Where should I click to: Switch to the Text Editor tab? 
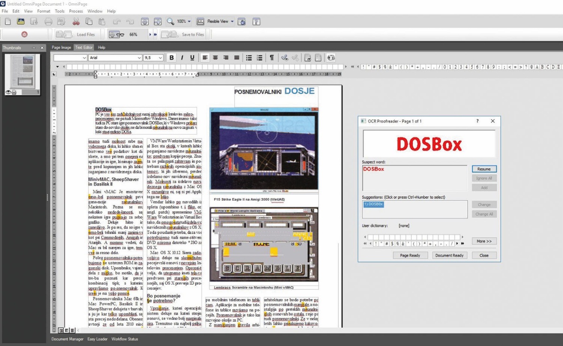pyautogui.click(x=84, y=47)
